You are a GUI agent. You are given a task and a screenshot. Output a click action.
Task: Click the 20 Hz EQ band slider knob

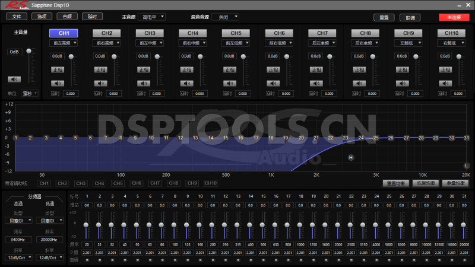(86, 225)
